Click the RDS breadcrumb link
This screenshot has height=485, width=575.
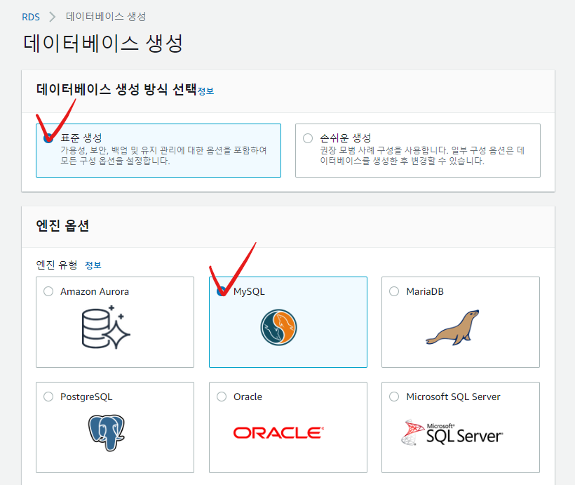(31, 17)
